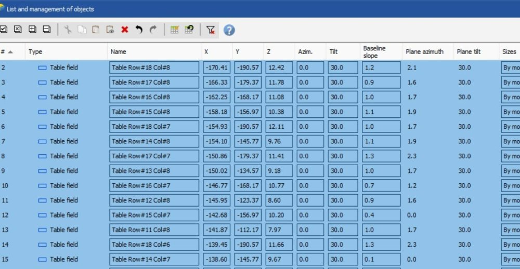Image resolution: width=520 pixels, height=269 pixels.
Task: Sort by the Baseline slope column header
Action: [374, 52]
